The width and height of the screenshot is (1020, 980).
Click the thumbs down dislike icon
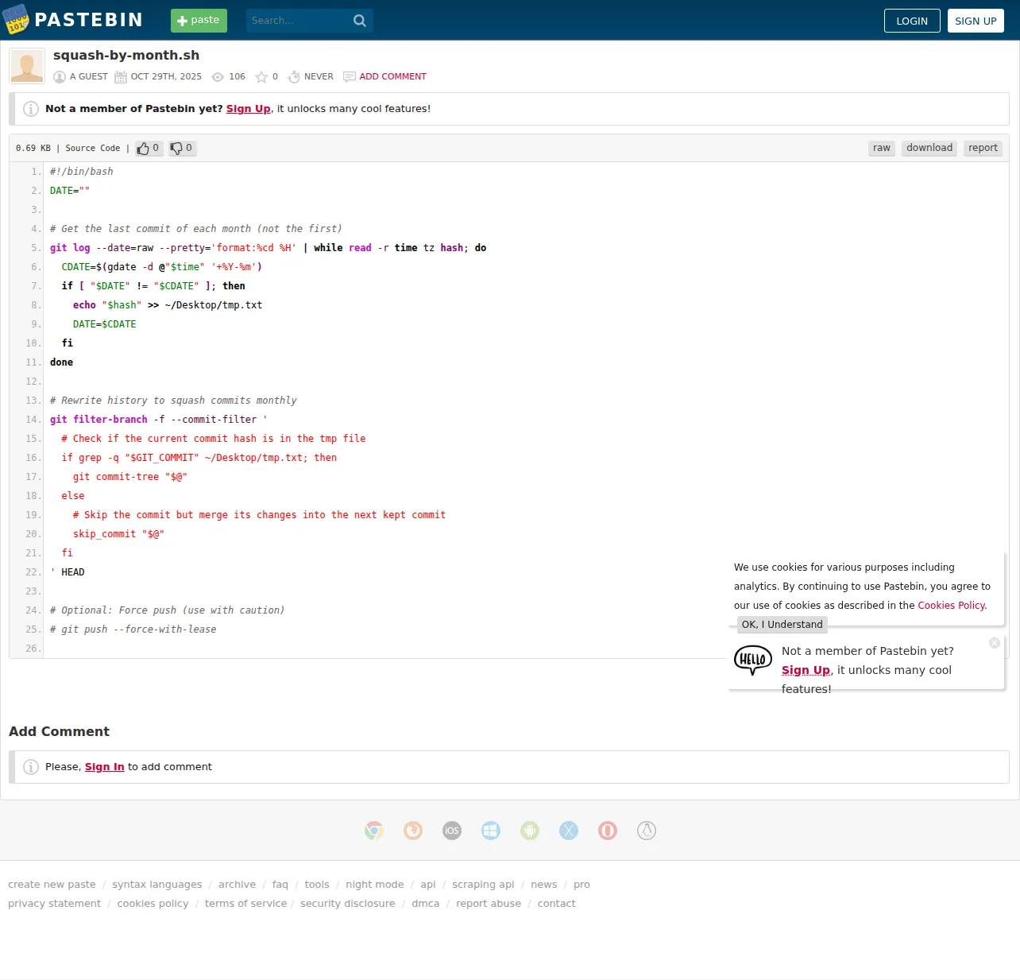(176, 149)
